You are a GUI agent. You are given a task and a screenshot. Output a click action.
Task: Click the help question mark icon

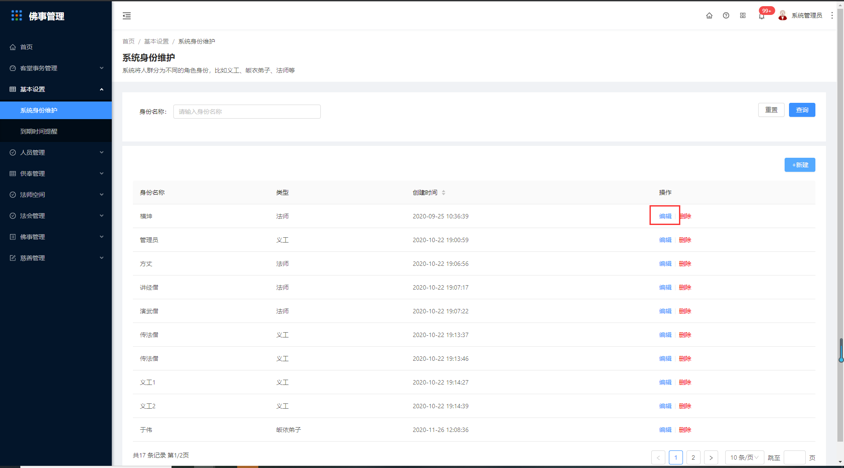coord(726,15)
